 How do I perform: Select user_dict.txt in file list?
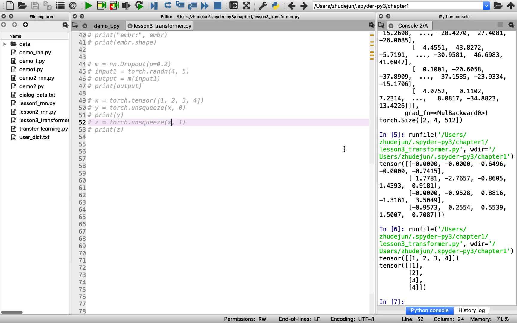coord(34,137)
